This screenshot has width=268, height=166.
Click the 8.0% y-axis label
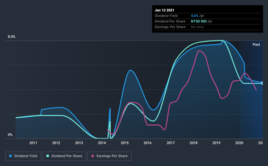[11, 37]
